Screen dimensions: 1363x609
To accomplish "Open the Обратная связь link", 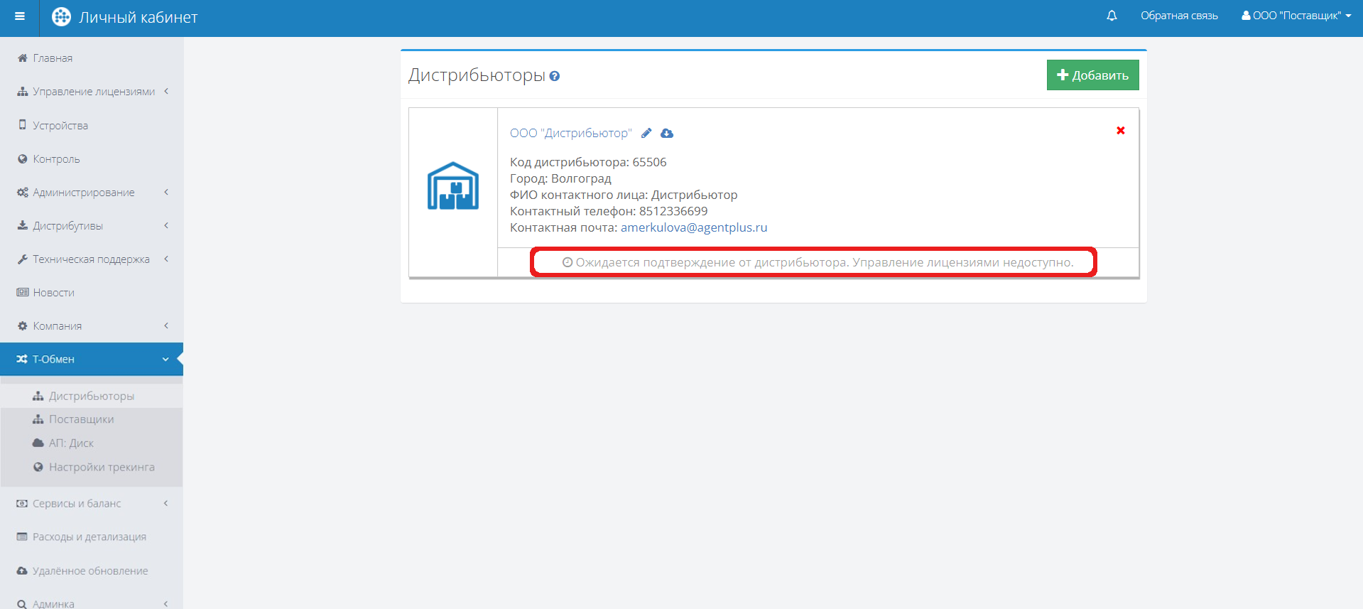I will click(x=1179, y=16).
